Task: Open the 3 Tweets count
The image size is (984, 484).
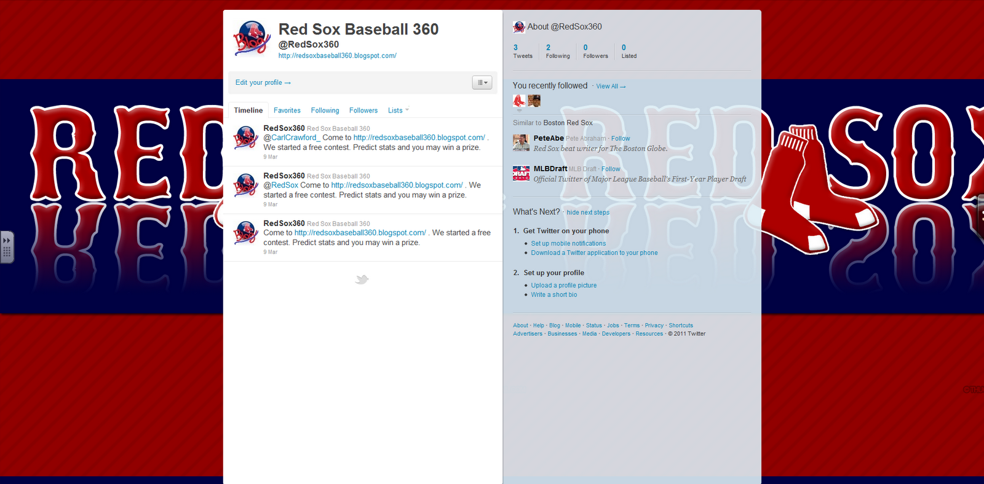Action: pyautogui.click(x=523, y=52)
